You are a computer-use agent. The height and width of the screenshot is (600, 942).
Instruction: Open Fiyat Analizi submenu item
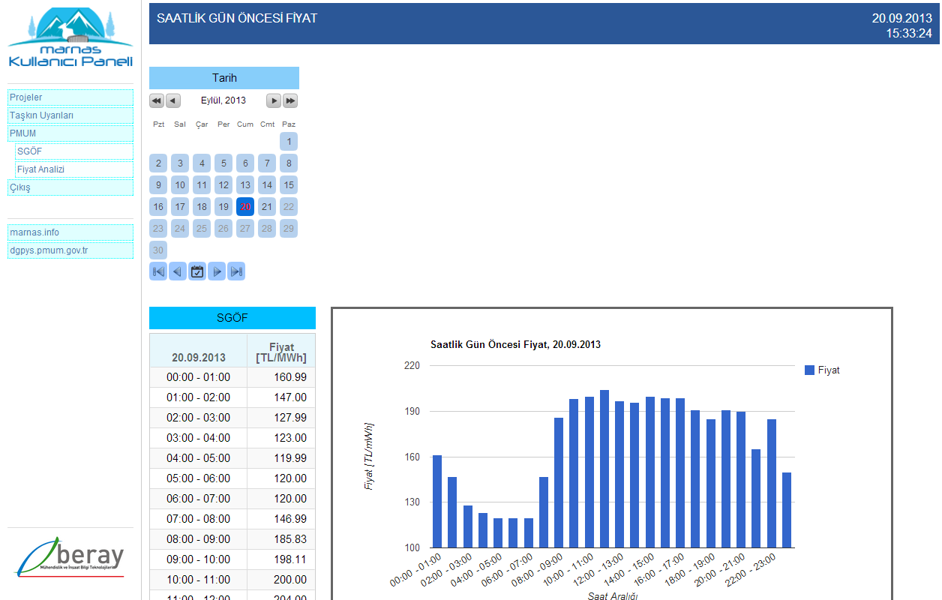(x=74, y=169)
